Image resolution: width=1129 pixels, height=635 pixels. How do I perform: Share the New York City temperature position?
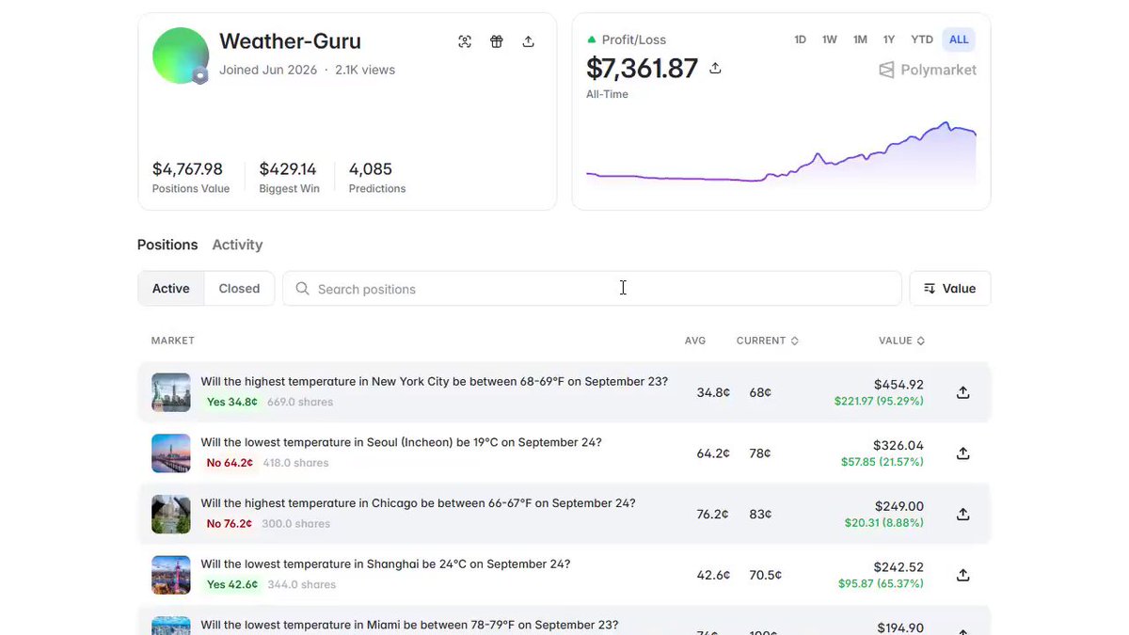click(962, 392)
